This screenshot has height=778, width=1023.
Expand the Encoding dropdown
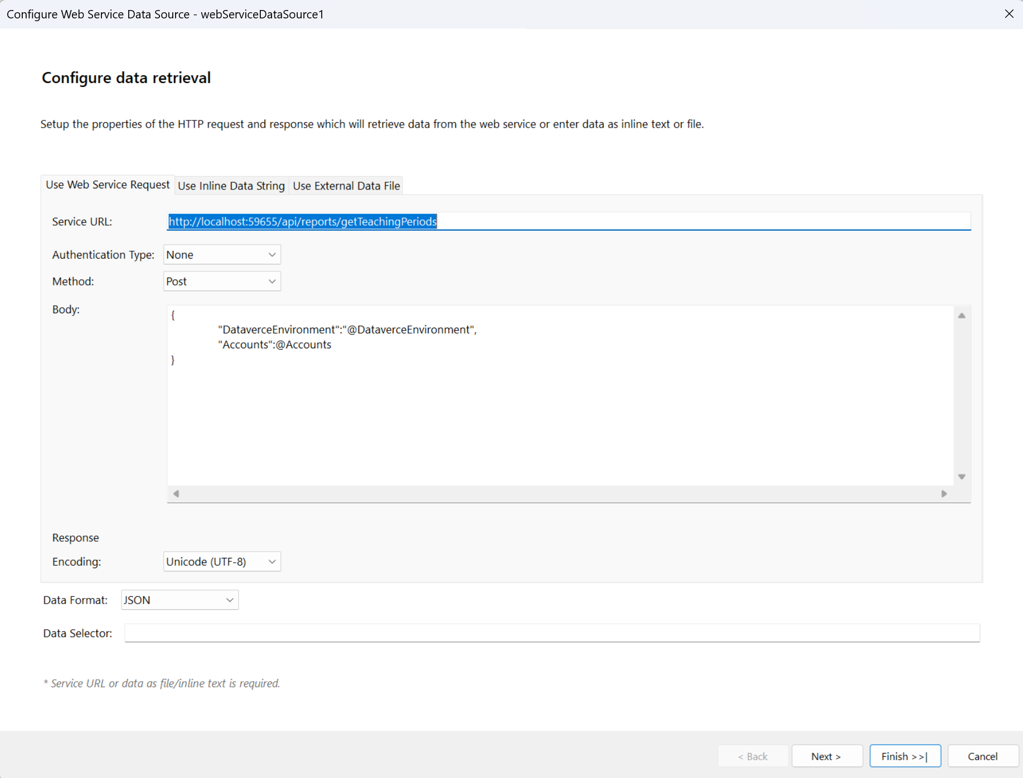(222, 562)
